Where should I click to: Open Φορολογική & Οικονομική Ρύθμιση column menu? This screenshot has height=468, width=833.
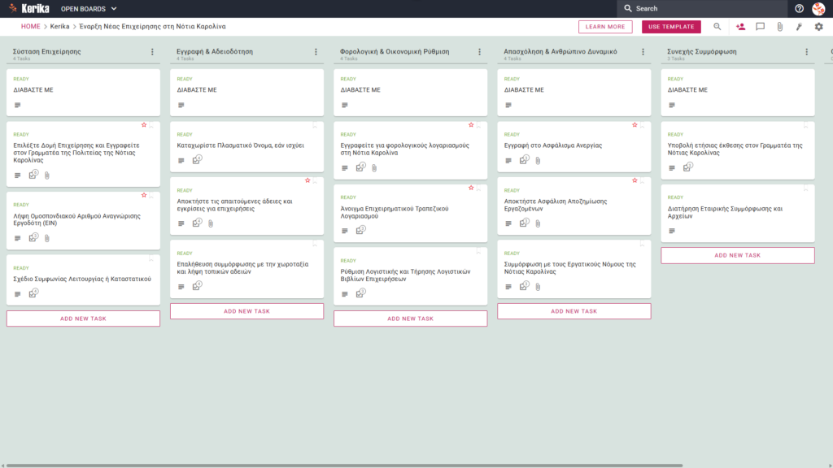pos(480,52)
